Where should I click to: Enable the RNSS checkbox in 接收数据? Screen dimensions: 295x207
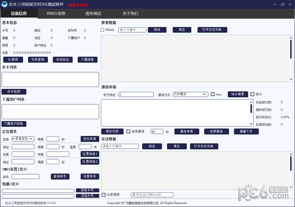[x=102, y=30]
